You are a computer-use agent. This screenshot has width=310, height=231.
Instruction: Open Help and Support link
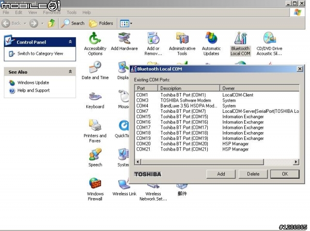pyautogui.click(x=33, y=90)
